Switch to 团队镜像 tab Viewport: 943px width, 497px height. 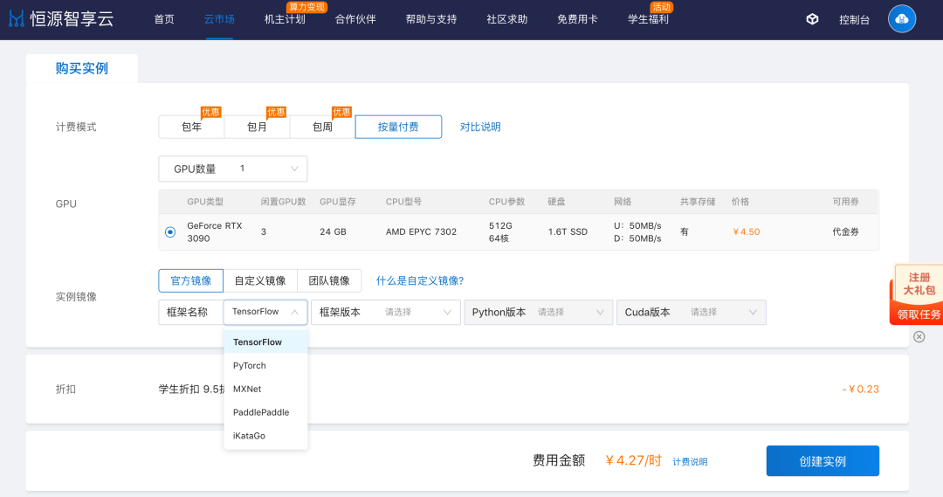tap(329, 280)
